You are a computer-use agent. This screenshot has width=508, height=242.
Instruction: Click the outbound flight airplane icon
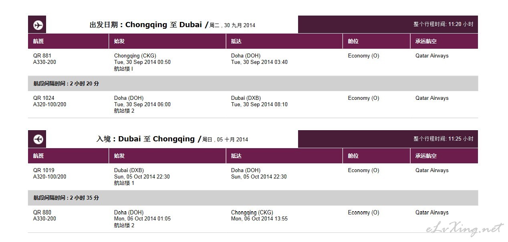coord(37,25)
